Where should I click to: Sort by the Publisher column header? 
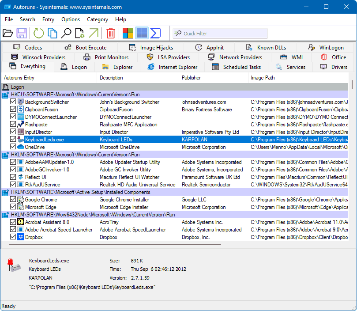click(x=213, y=78)
